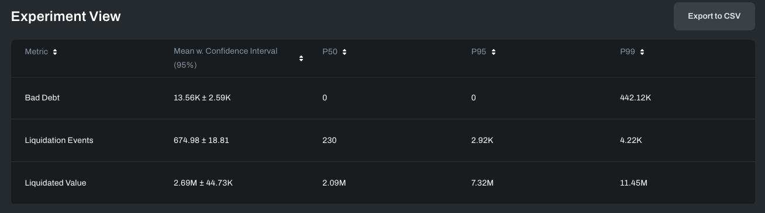Export to CSV
The height and width of the screenshot is (213, 765).
pyautogui.click(x=714, y=16)
